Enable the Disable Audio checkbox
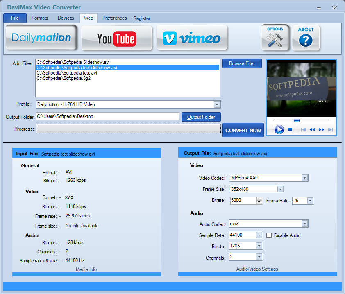 coord(269,235)
